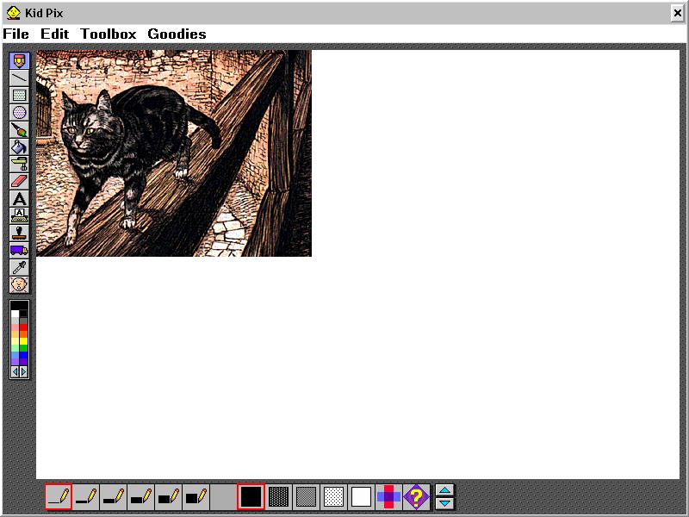Close the Kid Pix window

[x=678, y=13]
